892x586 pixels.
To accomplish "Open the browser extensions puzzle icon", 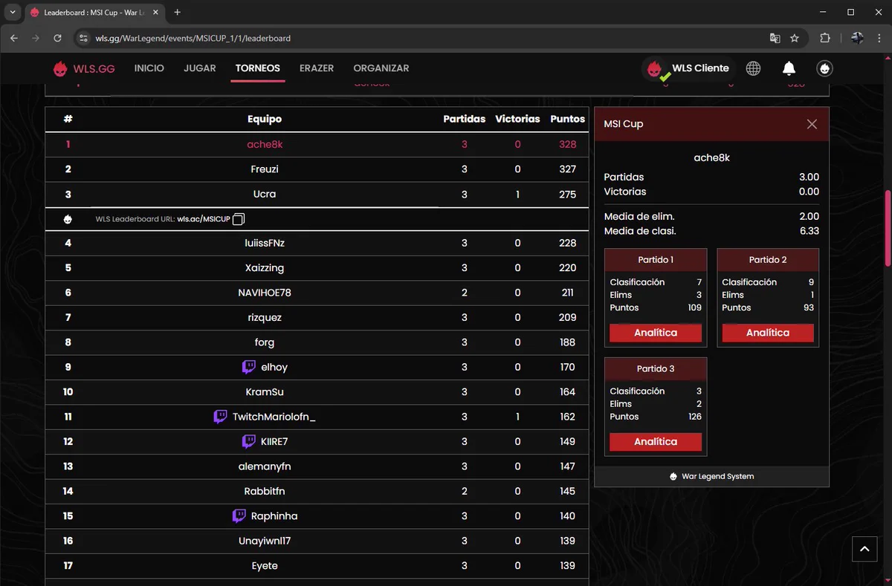I will coord(824,38).
